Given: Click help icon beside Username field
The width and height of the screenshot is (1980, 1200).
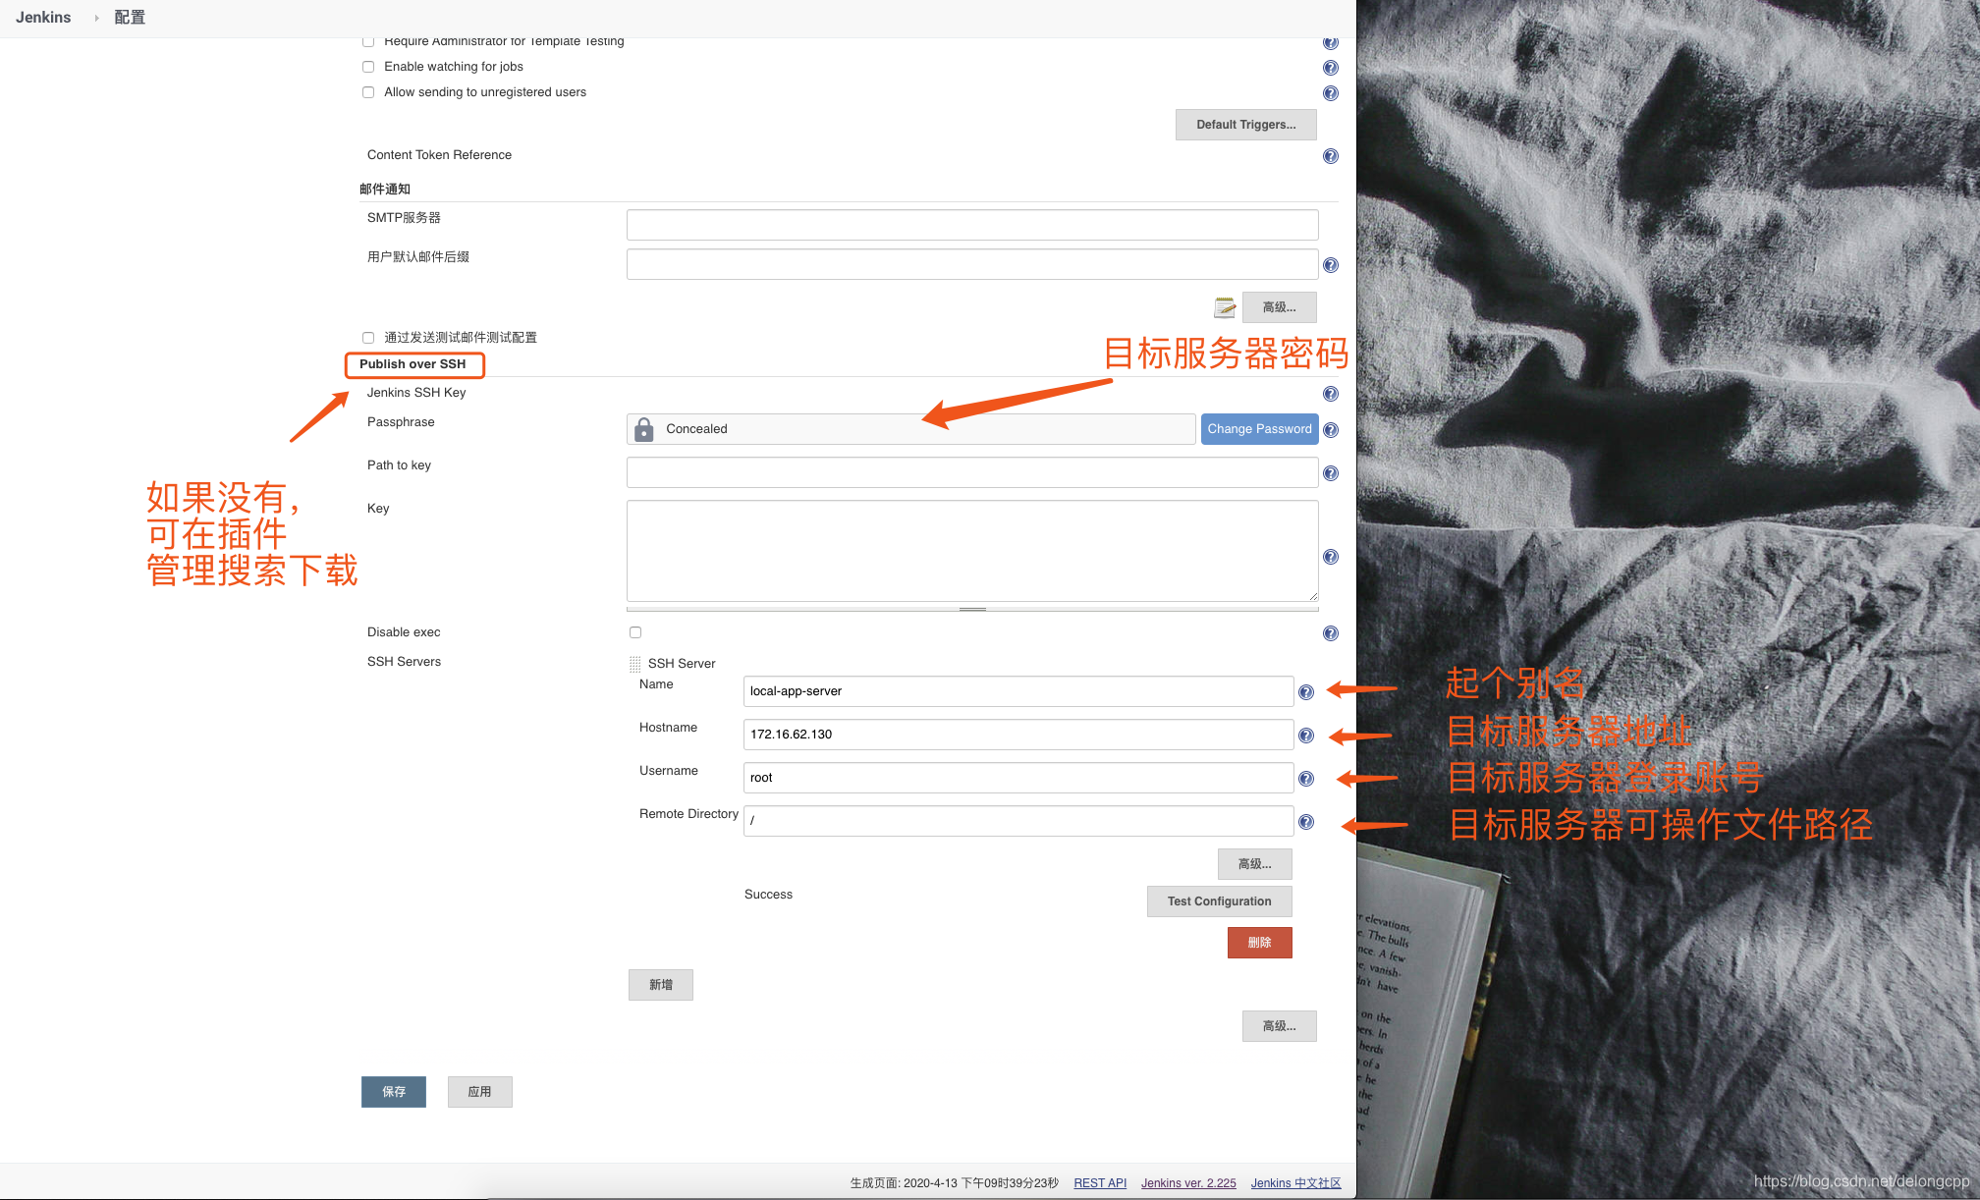Looking at the screenshot, I should coord(1305,779).
